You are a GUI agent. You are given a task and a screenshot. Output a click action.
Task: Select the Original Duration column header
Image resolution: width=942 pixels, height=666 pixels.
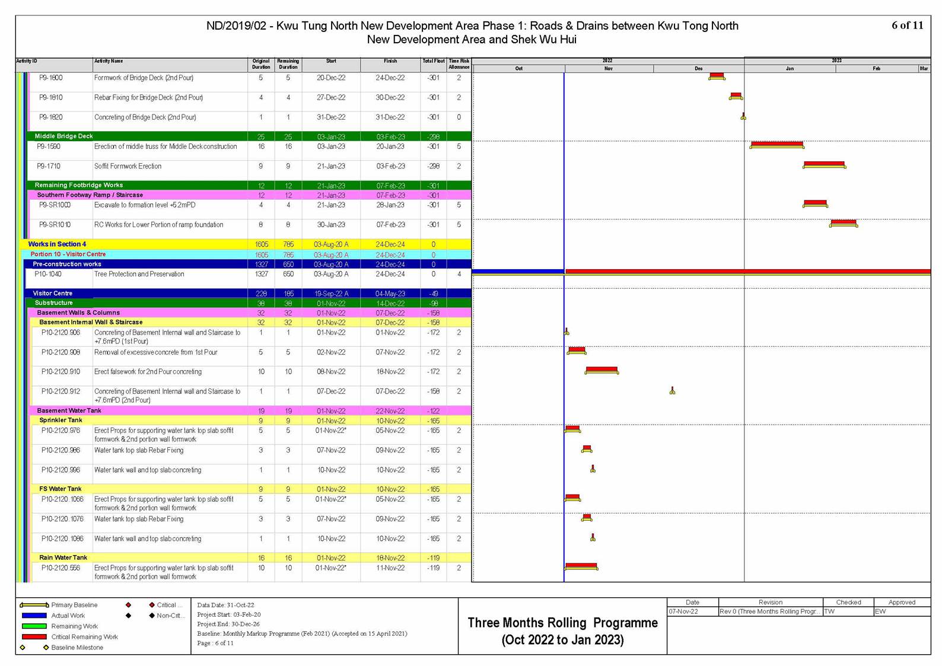coord(261,64)
